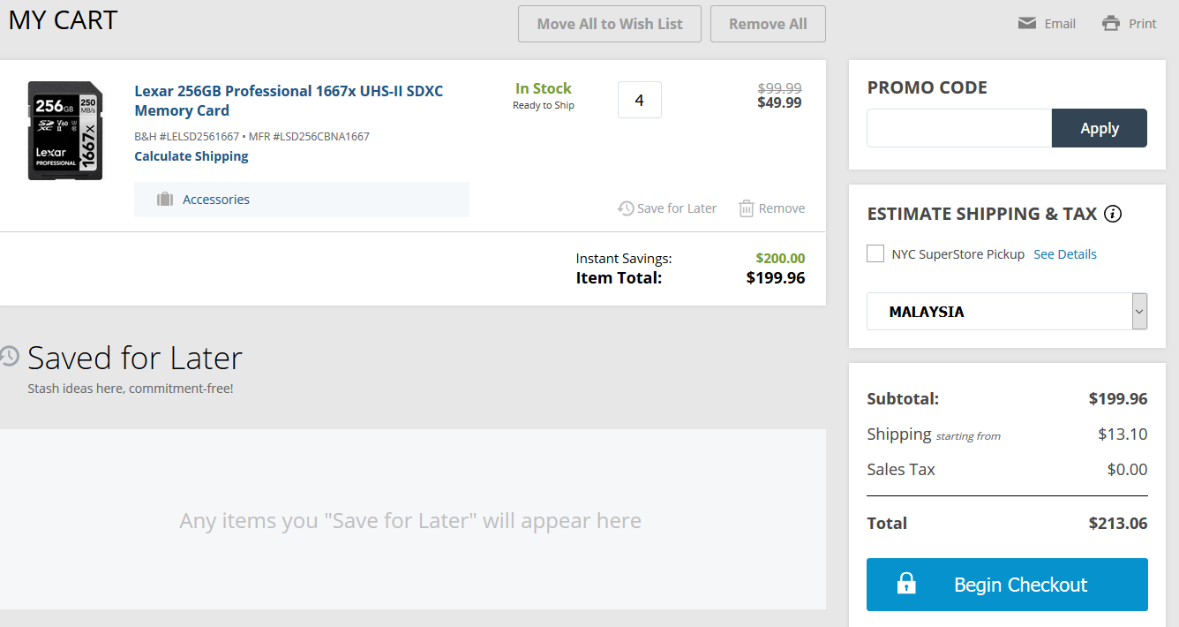This screenshot has width=1179, height=627.
Task: Click the Saved for Later heading clock icon
Action: (x=9, y=356)
